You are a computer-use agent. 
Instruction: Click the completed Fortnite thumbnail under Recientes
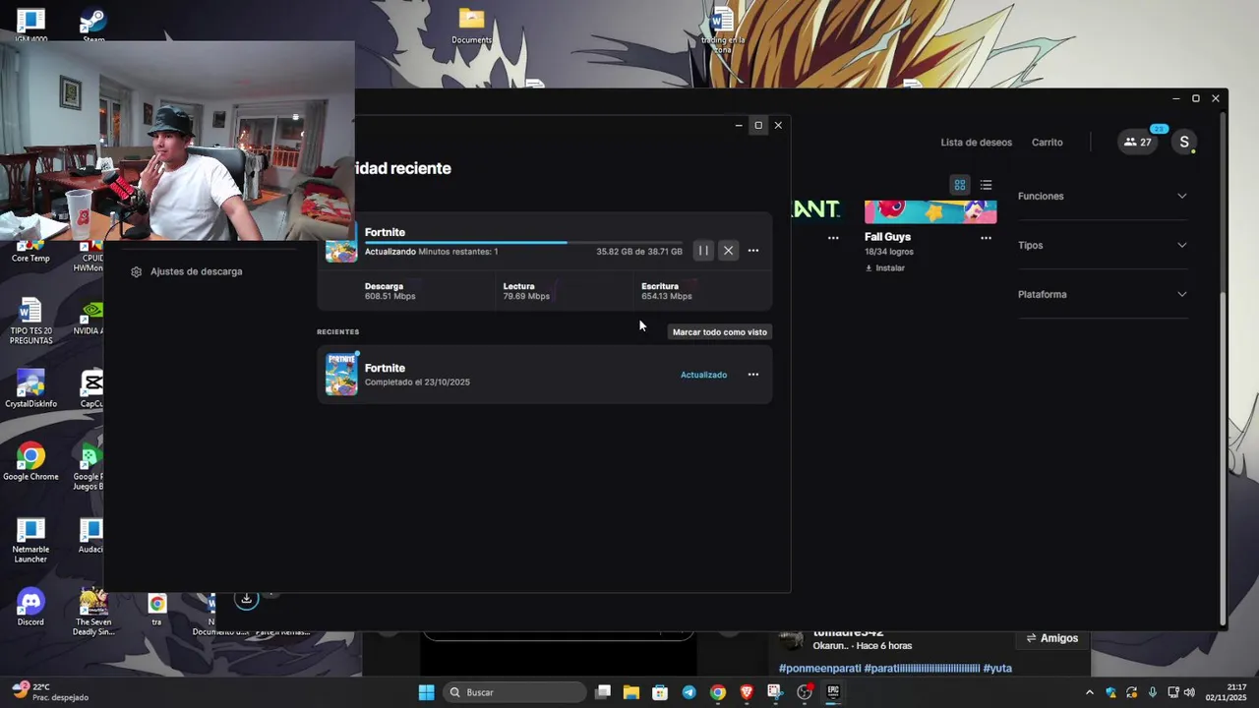pos(341,375)
